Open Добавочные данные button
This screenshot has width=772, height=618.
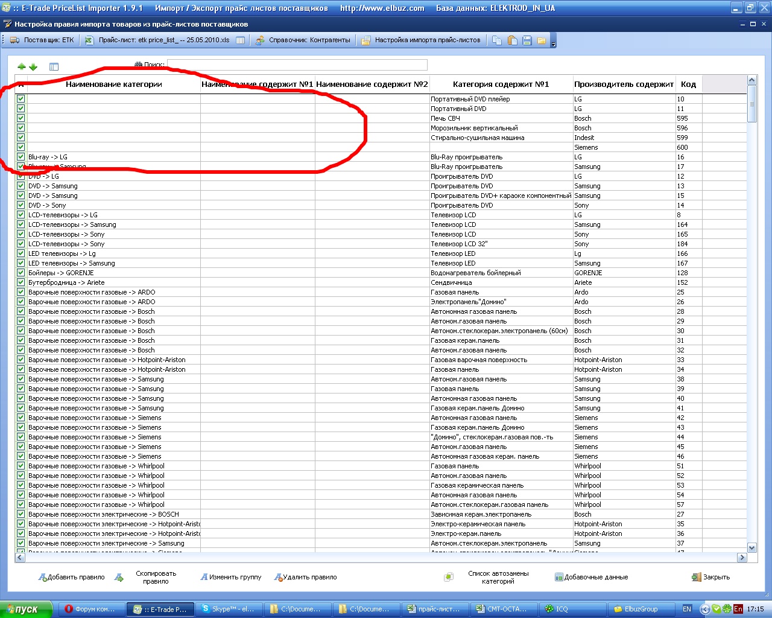591,577
